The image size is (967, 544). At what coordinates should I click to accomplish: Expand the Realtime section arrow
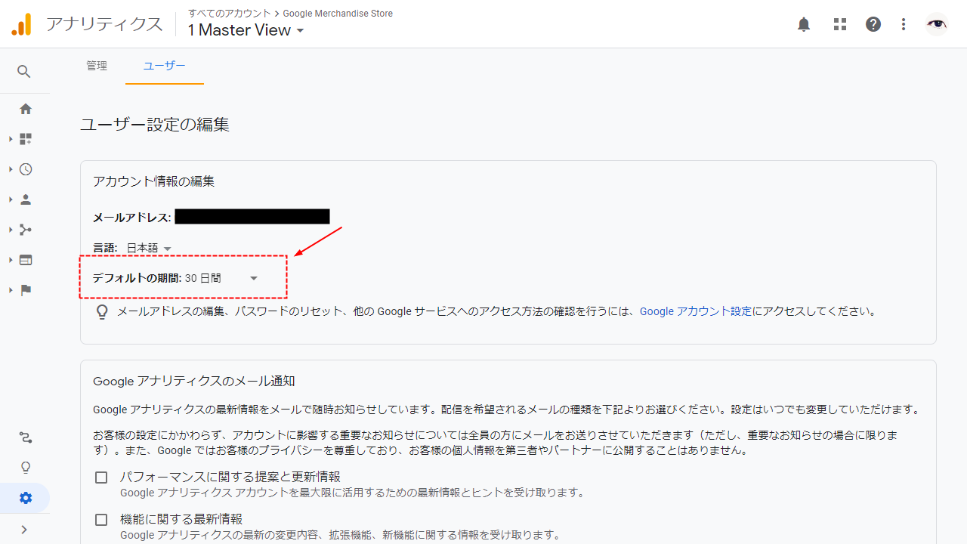(x=11, y=169)
